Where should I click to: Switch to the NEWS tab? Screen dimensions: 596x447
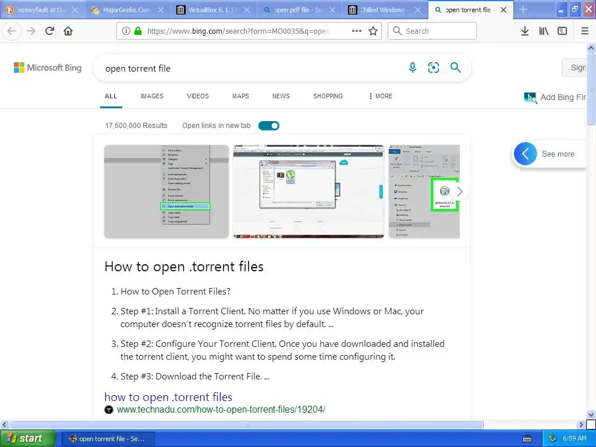tap(281, 96)
